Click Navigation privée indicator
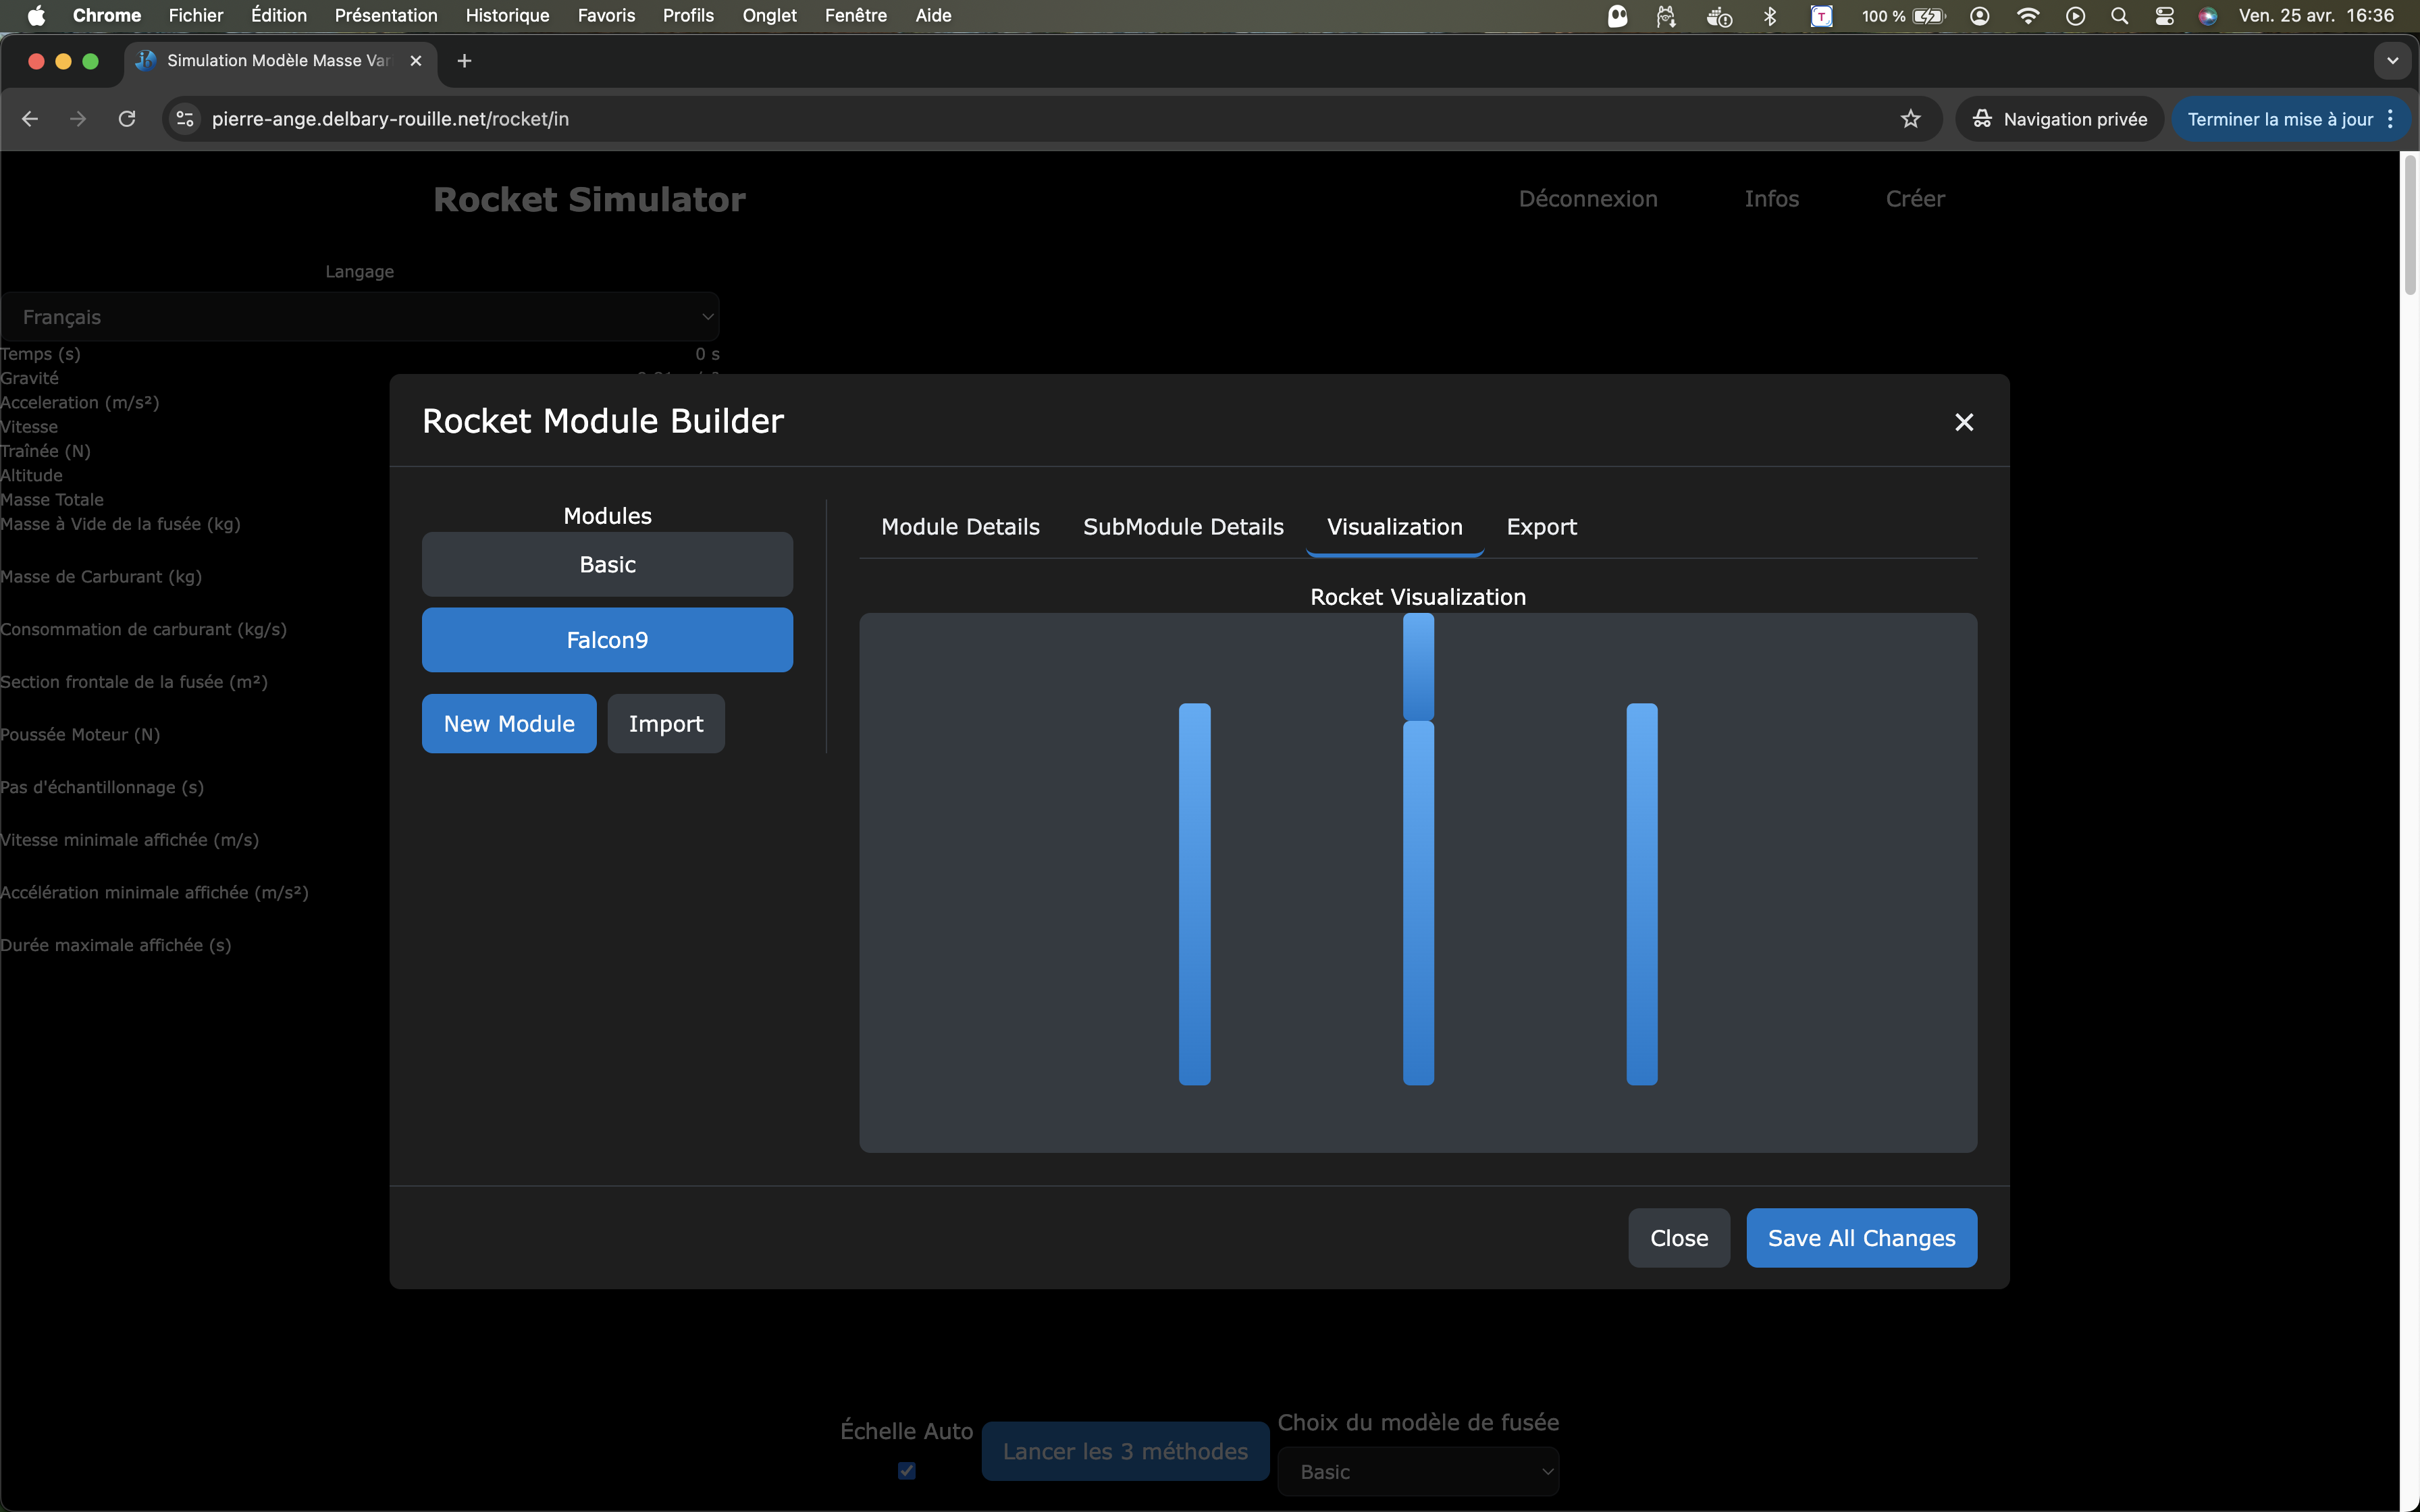Image resolution: width=2420 pixels, height=1512 pixels. point(2059,119)
